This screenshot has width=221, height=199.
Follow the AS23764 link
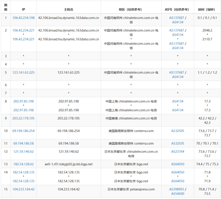(178, 151)
